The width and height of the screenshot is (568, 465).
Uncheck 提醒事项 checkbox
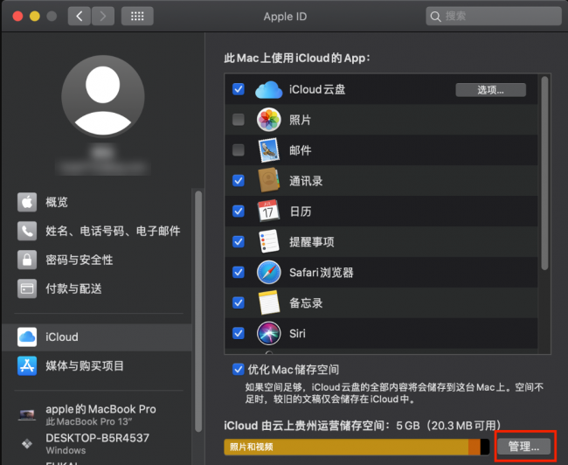[239, 242]
